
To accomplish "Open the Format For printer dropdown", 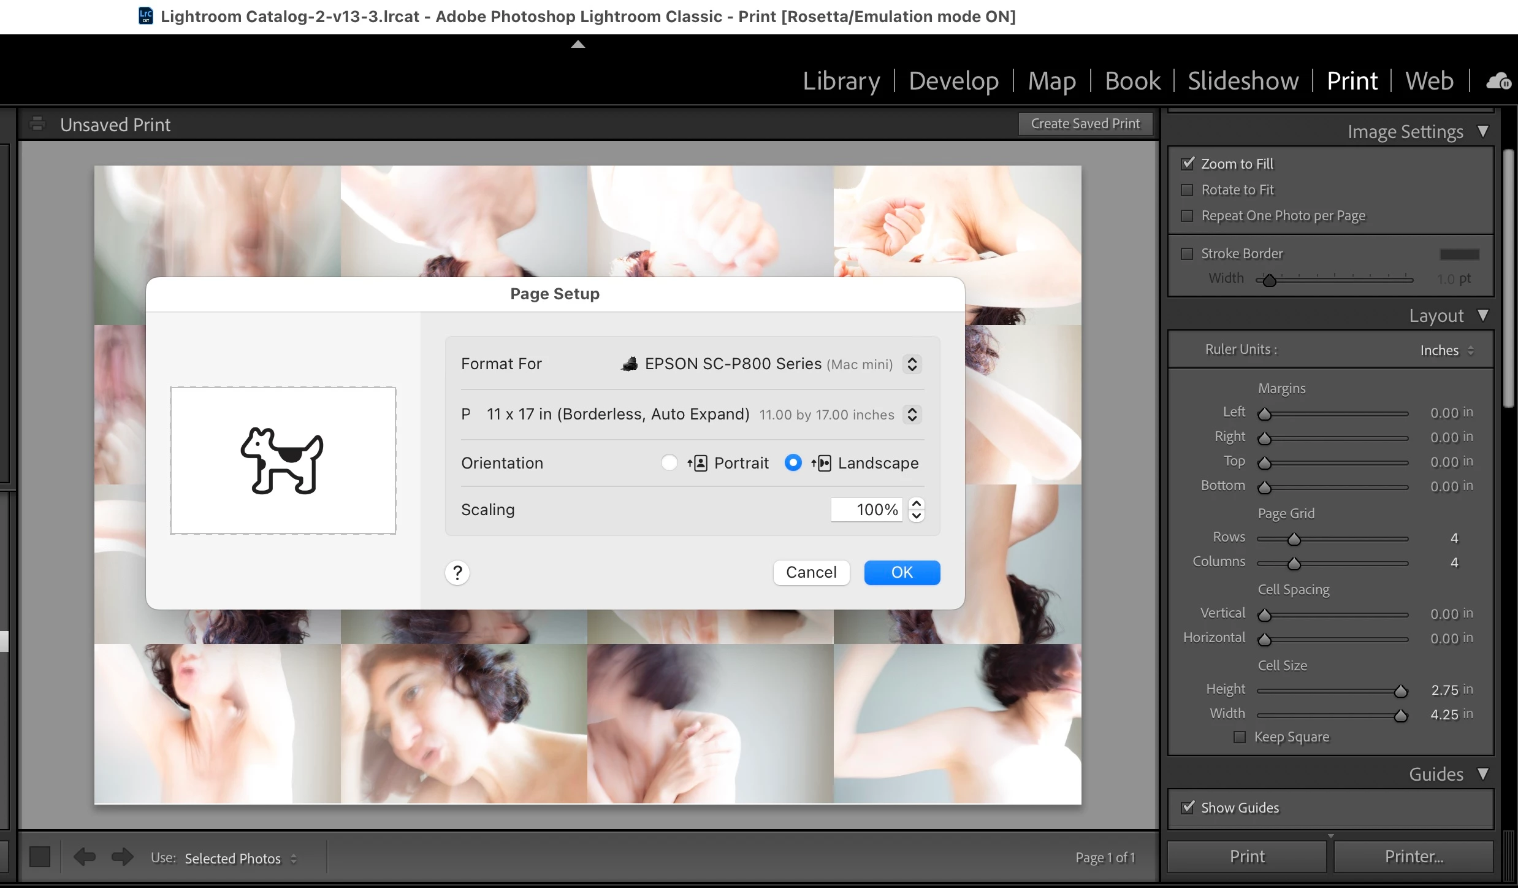I will 912,364.
